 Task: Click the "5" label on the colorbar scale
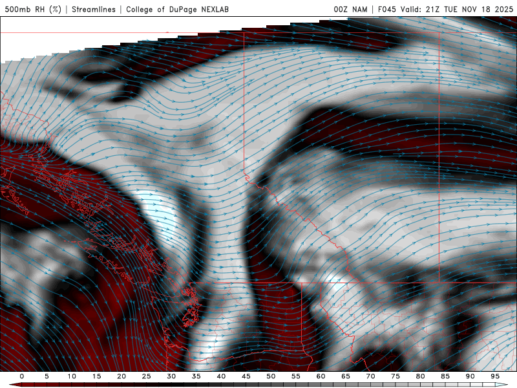pyautogui.click(x=47, y=376)
